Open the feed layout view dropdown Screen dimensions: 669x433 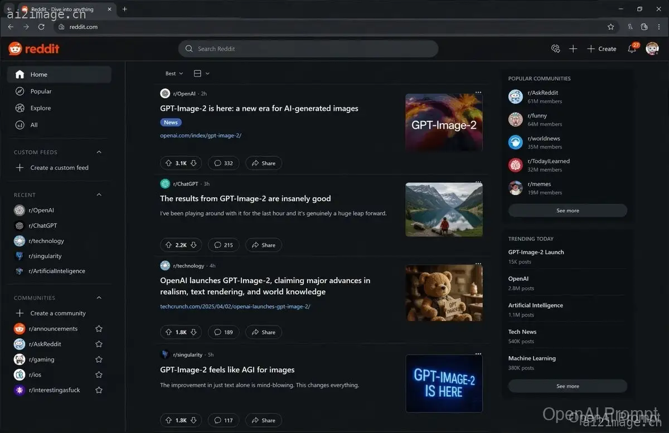pyautogui.click(x=201, y=74)
